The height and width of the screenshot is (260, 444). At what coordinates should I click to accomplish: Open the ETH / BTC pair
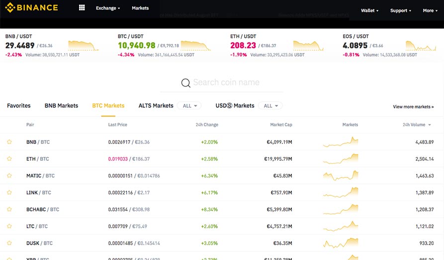pyautogui.click(x=38, y=159)
